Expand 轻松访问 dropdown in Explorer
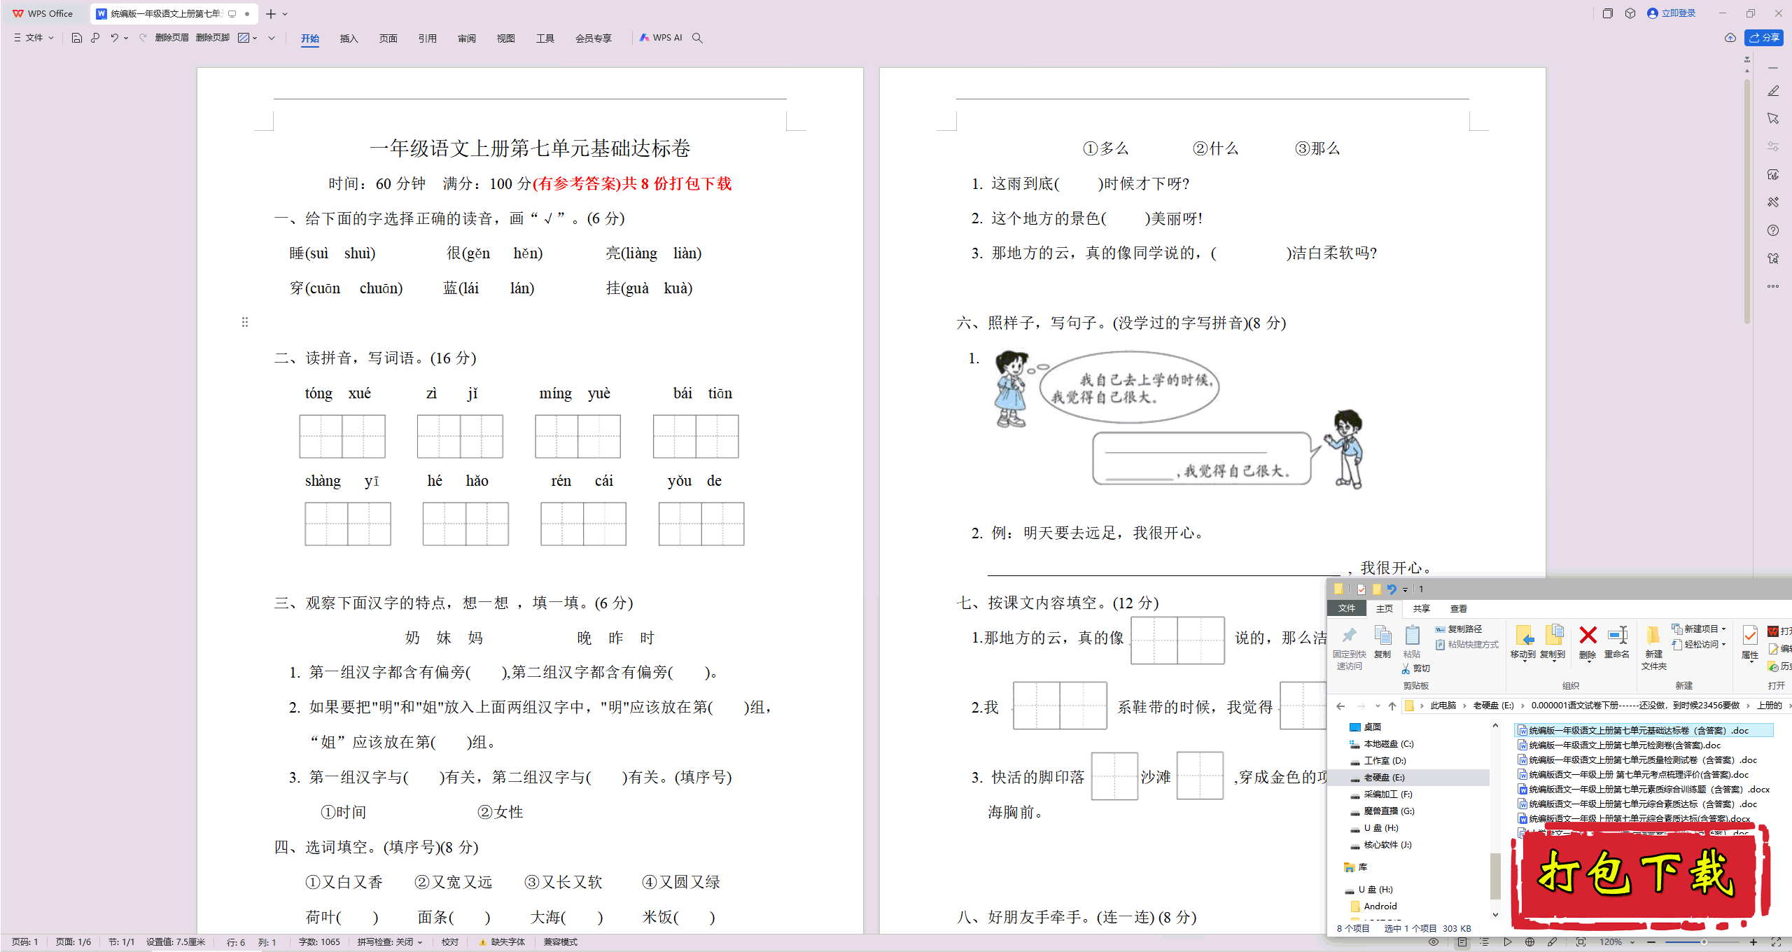1792x952 pixels. [1698, 644]
